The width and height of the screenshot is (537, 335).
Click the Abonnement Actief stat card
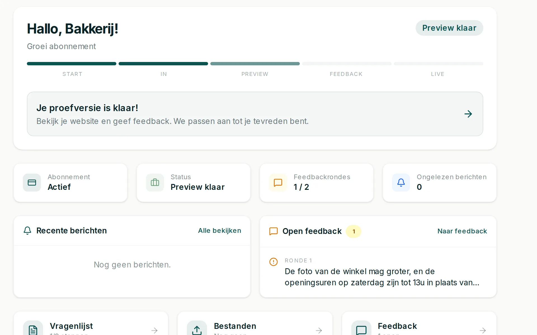70,183
